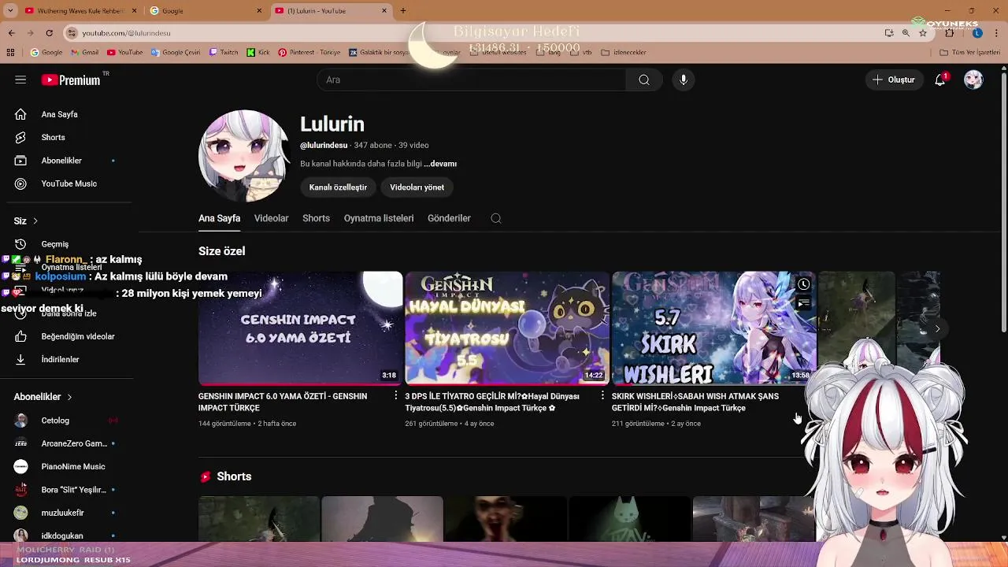Open options menu for Tiyatro video
Image resolution: width=1008 pixels, height=567 pixels.
[x=602, y=396]
